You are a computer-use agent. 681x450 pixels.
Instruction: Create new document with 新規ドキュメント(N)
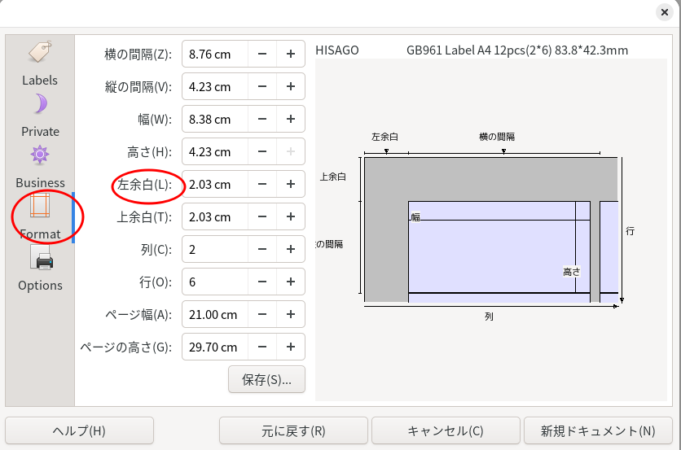(598, 430)
